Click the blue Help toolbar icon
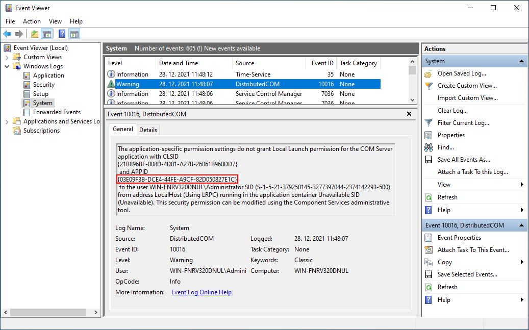The height and width of the screenshot is (330, 529). click(62, 34)
